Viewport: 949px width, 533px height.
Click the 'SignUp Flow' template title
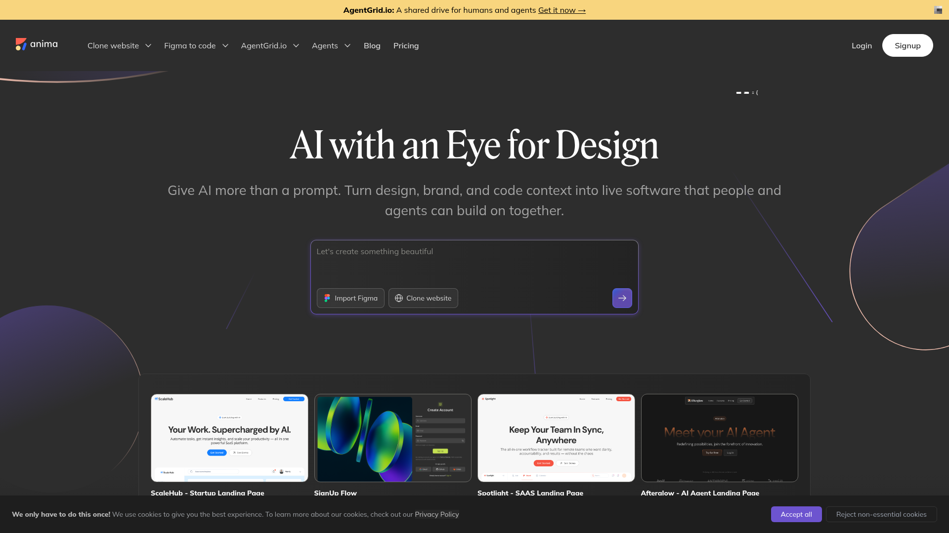tap(336, 493)
